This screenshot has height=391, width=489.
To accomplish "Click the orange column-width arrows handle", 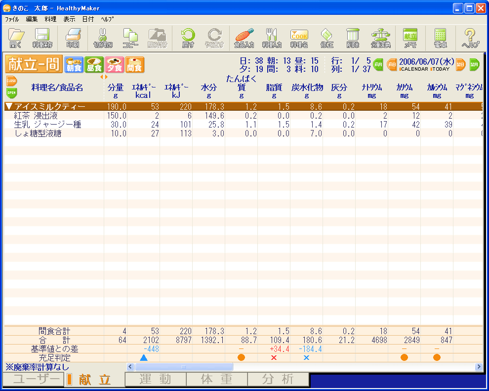I will (104, 77).
